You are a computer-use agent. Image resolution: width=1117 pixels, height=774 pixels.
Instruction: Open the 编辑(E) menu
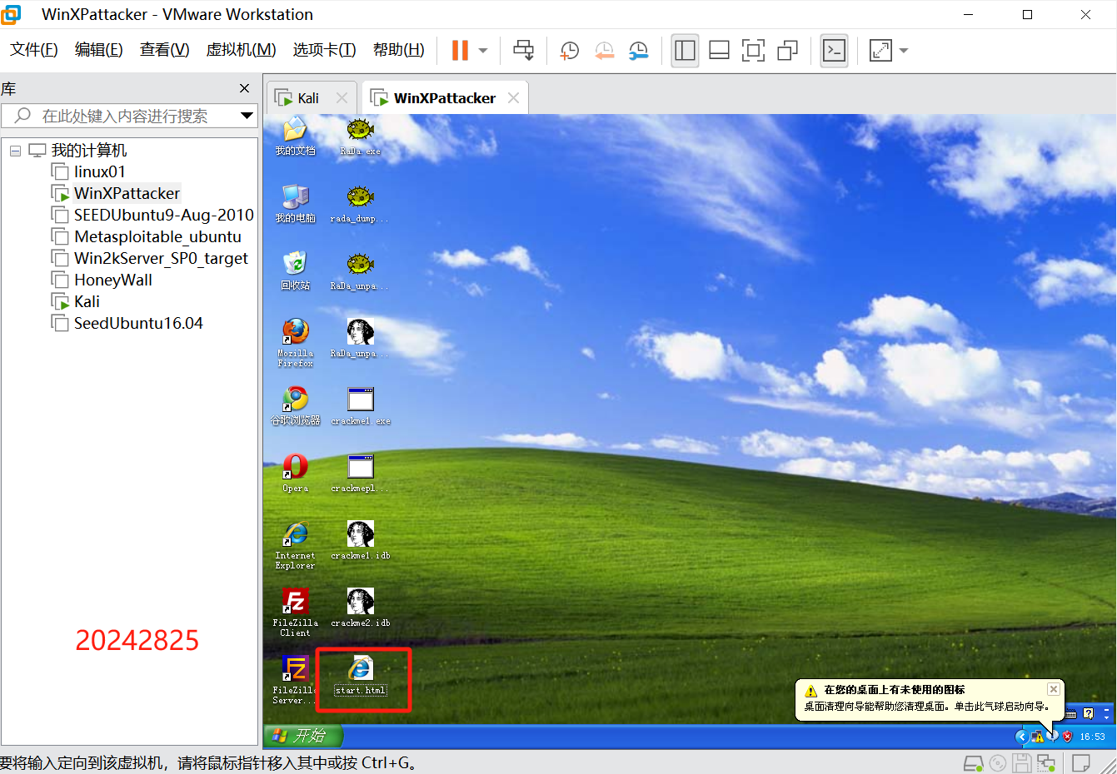(99, 50)
